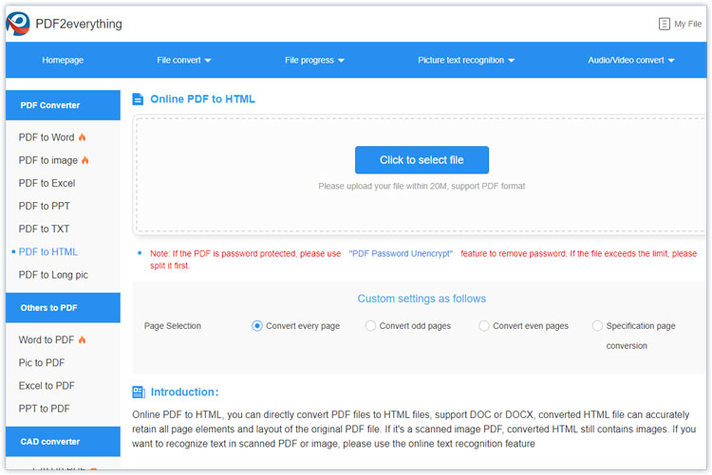
Task: Open My File link text
Action: pyautogui.click(x=688, y=24)
